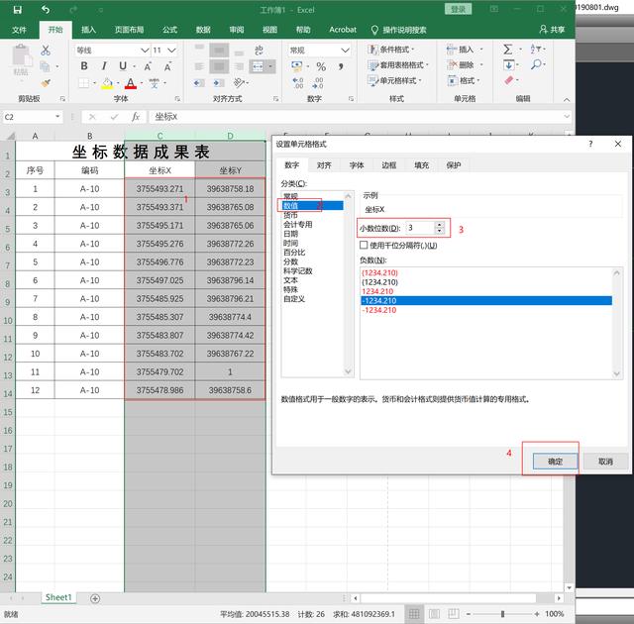Adjust the zoom slider in status bar

click(502, 614)
